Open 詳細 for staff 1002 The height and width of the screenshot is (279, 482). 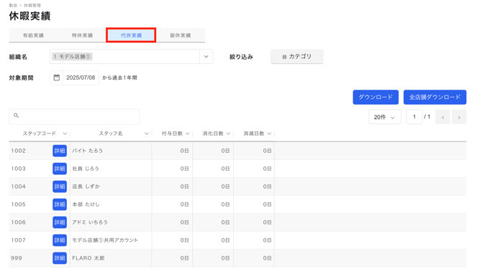point(60,151)
